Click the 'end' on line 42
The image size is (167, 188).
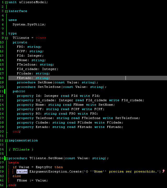(x=12, y=185)
